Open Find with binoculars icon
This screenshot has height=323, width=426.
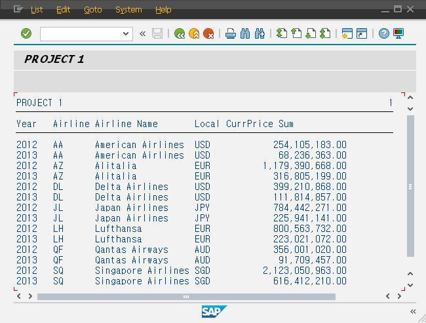coord(245,33)
